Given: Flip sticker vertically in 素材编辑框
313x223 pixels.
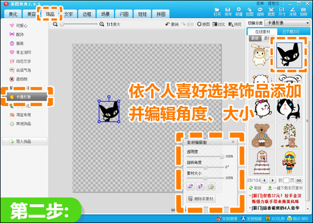Looking at the screenshot, I should coord(201,187).
